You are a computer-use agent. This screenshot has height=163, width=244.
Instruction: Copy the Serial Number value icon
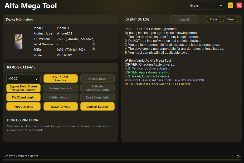pyautogui.click(x=93, y=44)
